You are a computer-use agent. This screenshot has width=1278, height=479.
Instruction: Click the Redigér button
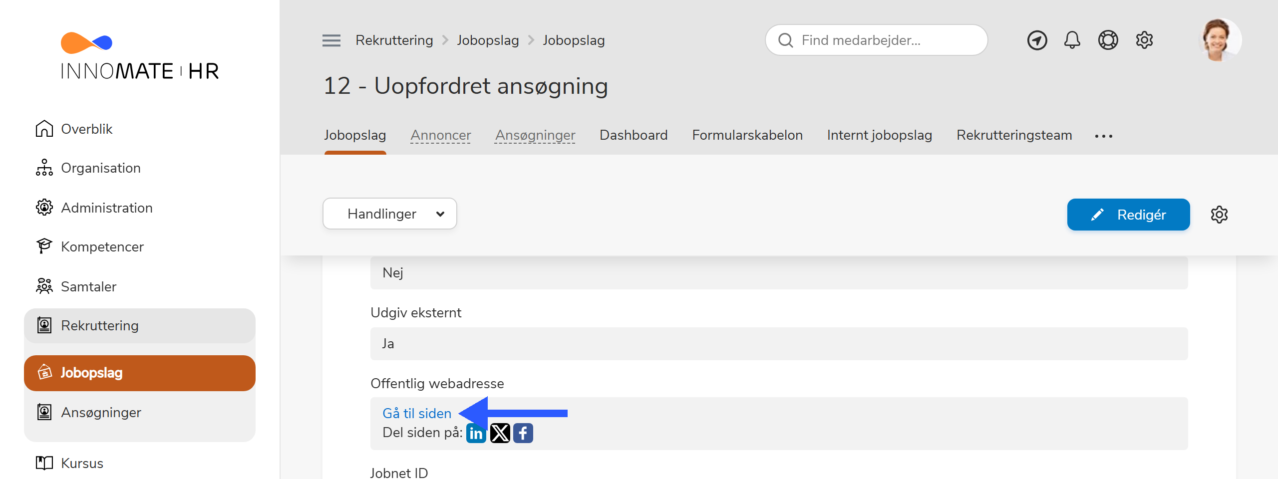pyautogui.click(x=1129, y=215)
